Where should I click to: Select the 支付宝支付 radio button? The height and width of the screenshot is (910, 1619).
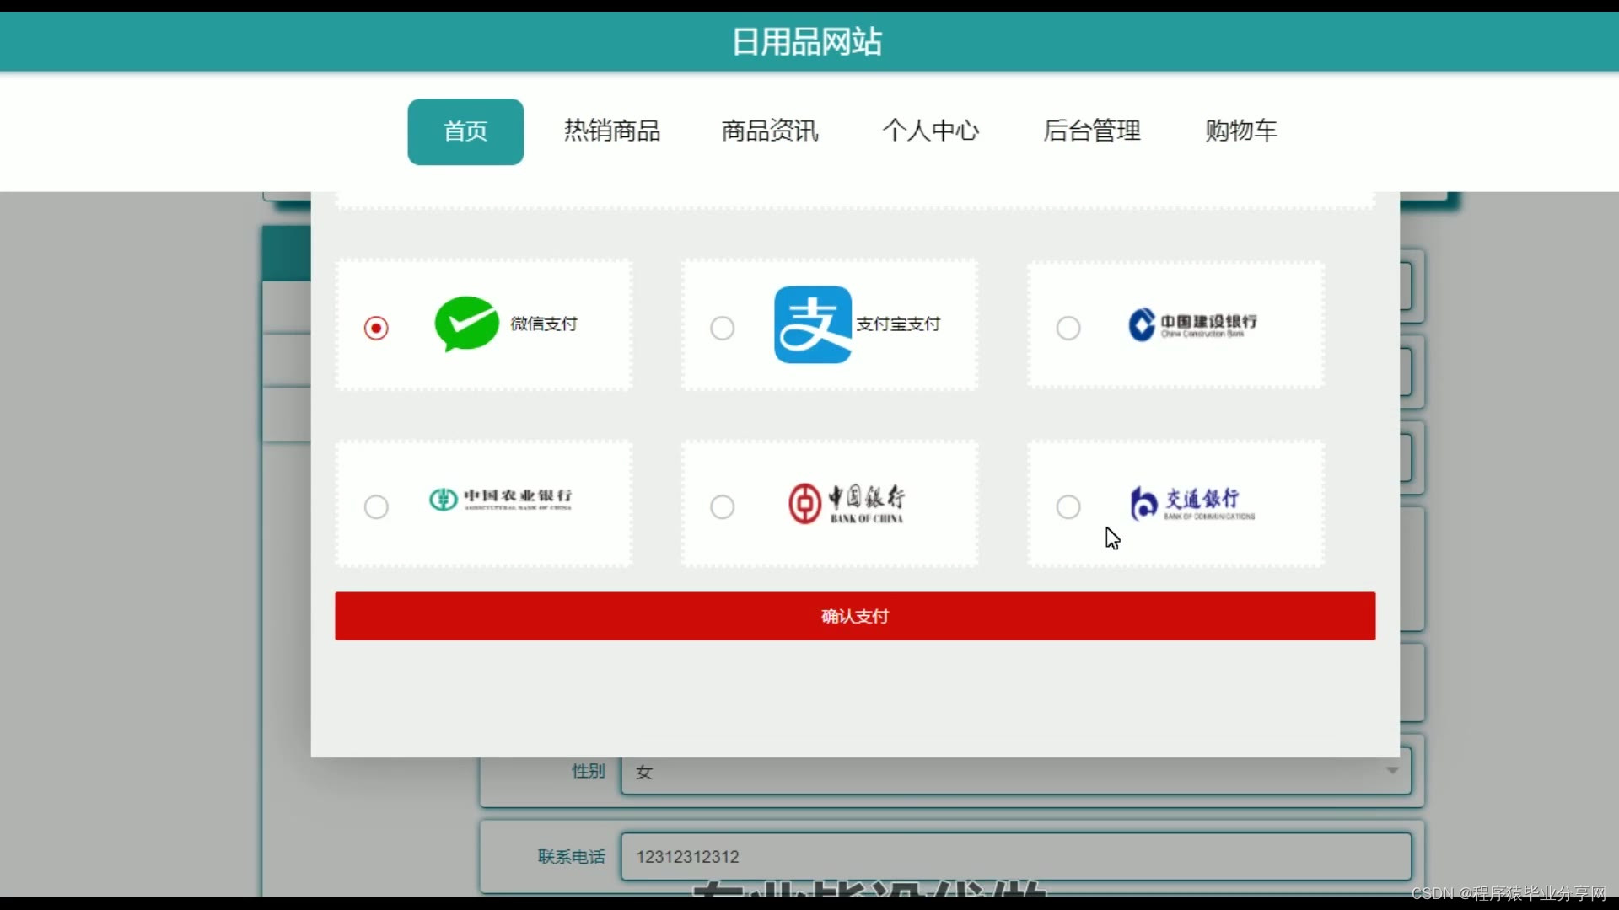tap(722, 328)
